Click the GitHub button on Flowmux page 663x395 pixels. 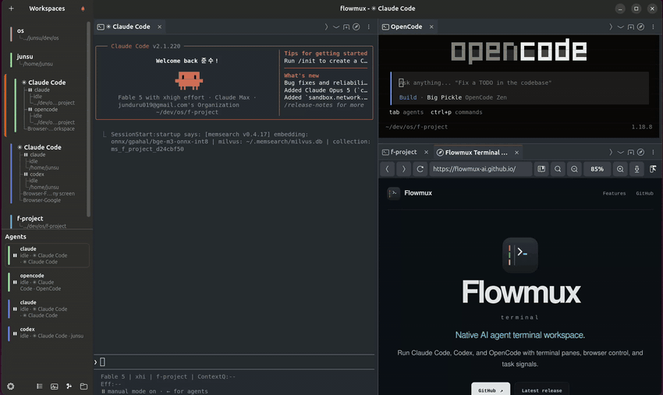(x=491, y=390)
